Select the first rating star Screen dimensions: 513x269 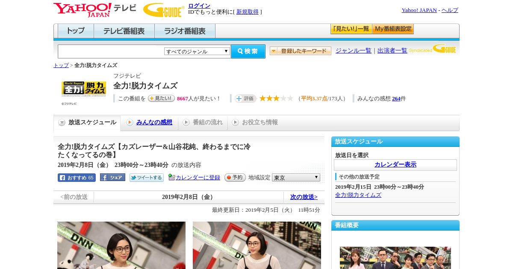pos(262,98)
